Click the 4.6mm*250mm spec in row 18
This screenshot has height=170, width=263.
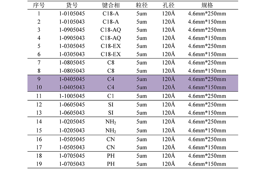click(207, 156)
